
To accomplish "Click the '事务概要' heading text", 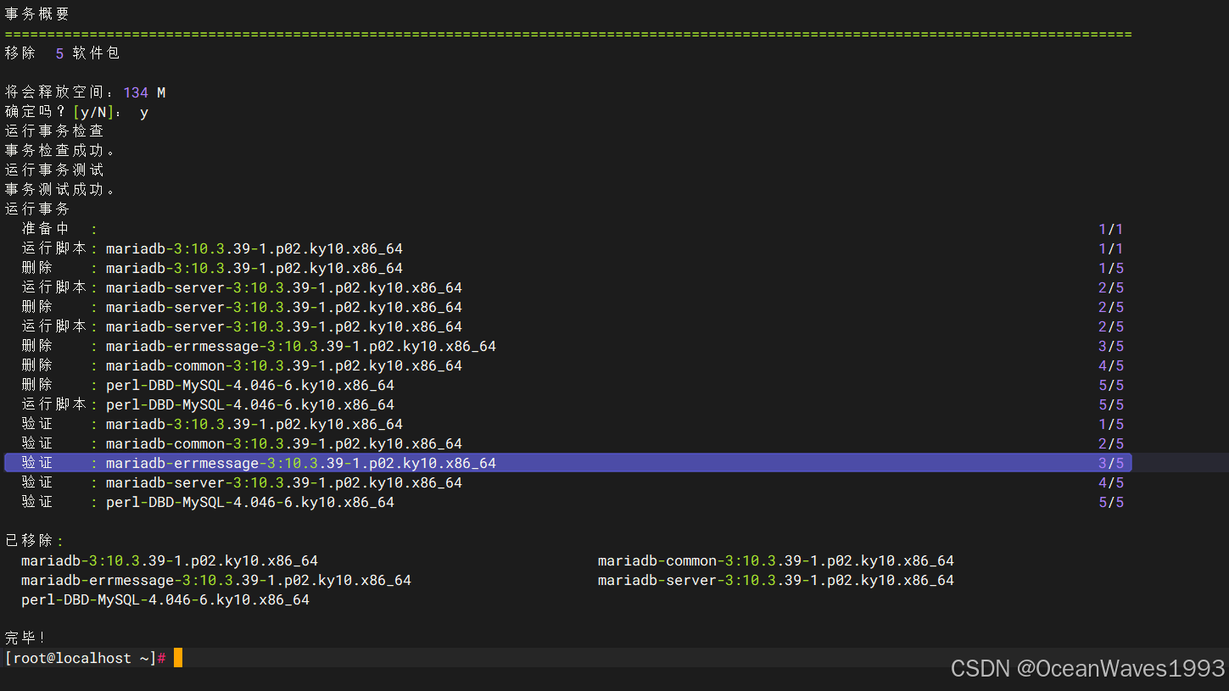I will pyautogui.click(x=37, y=14).
